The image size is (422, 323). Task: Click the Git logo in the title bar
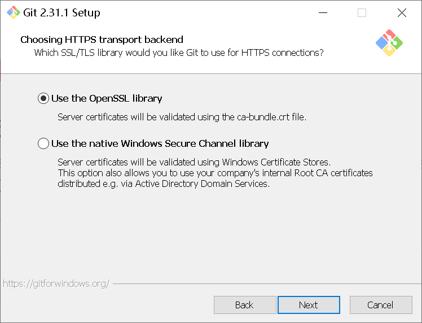pyautogui.click(x=13, y=12)
